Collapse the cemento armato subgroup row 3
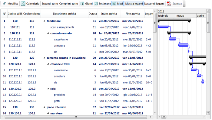212x120 pixels. click(x=48, y=33)
